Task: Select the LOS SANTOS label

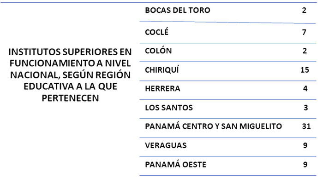Action: coord(169,108)
